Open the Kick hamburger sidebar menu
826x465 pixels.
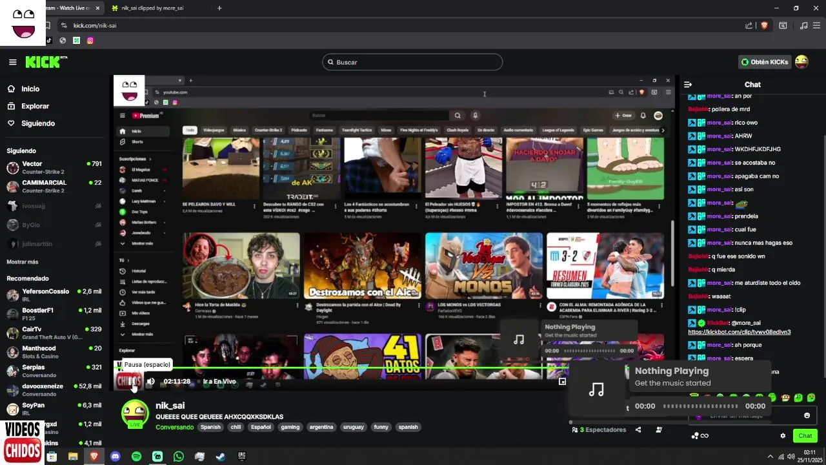(x=12, y=62)
